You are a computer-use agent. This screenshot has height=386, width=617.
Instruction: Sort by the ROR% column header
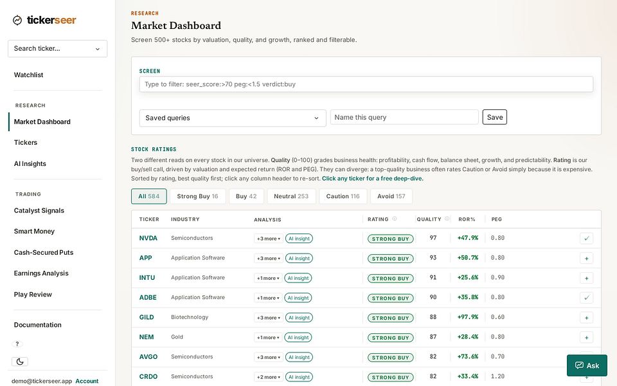point(467,219)
